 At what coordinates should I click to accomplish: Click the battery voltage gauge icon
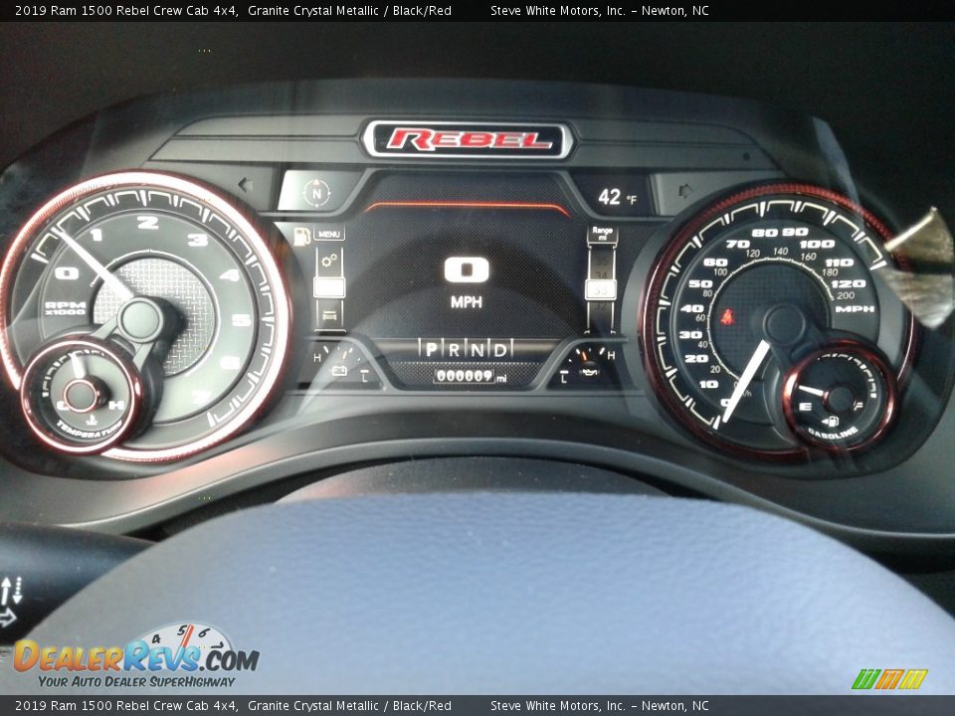(339, 370)
